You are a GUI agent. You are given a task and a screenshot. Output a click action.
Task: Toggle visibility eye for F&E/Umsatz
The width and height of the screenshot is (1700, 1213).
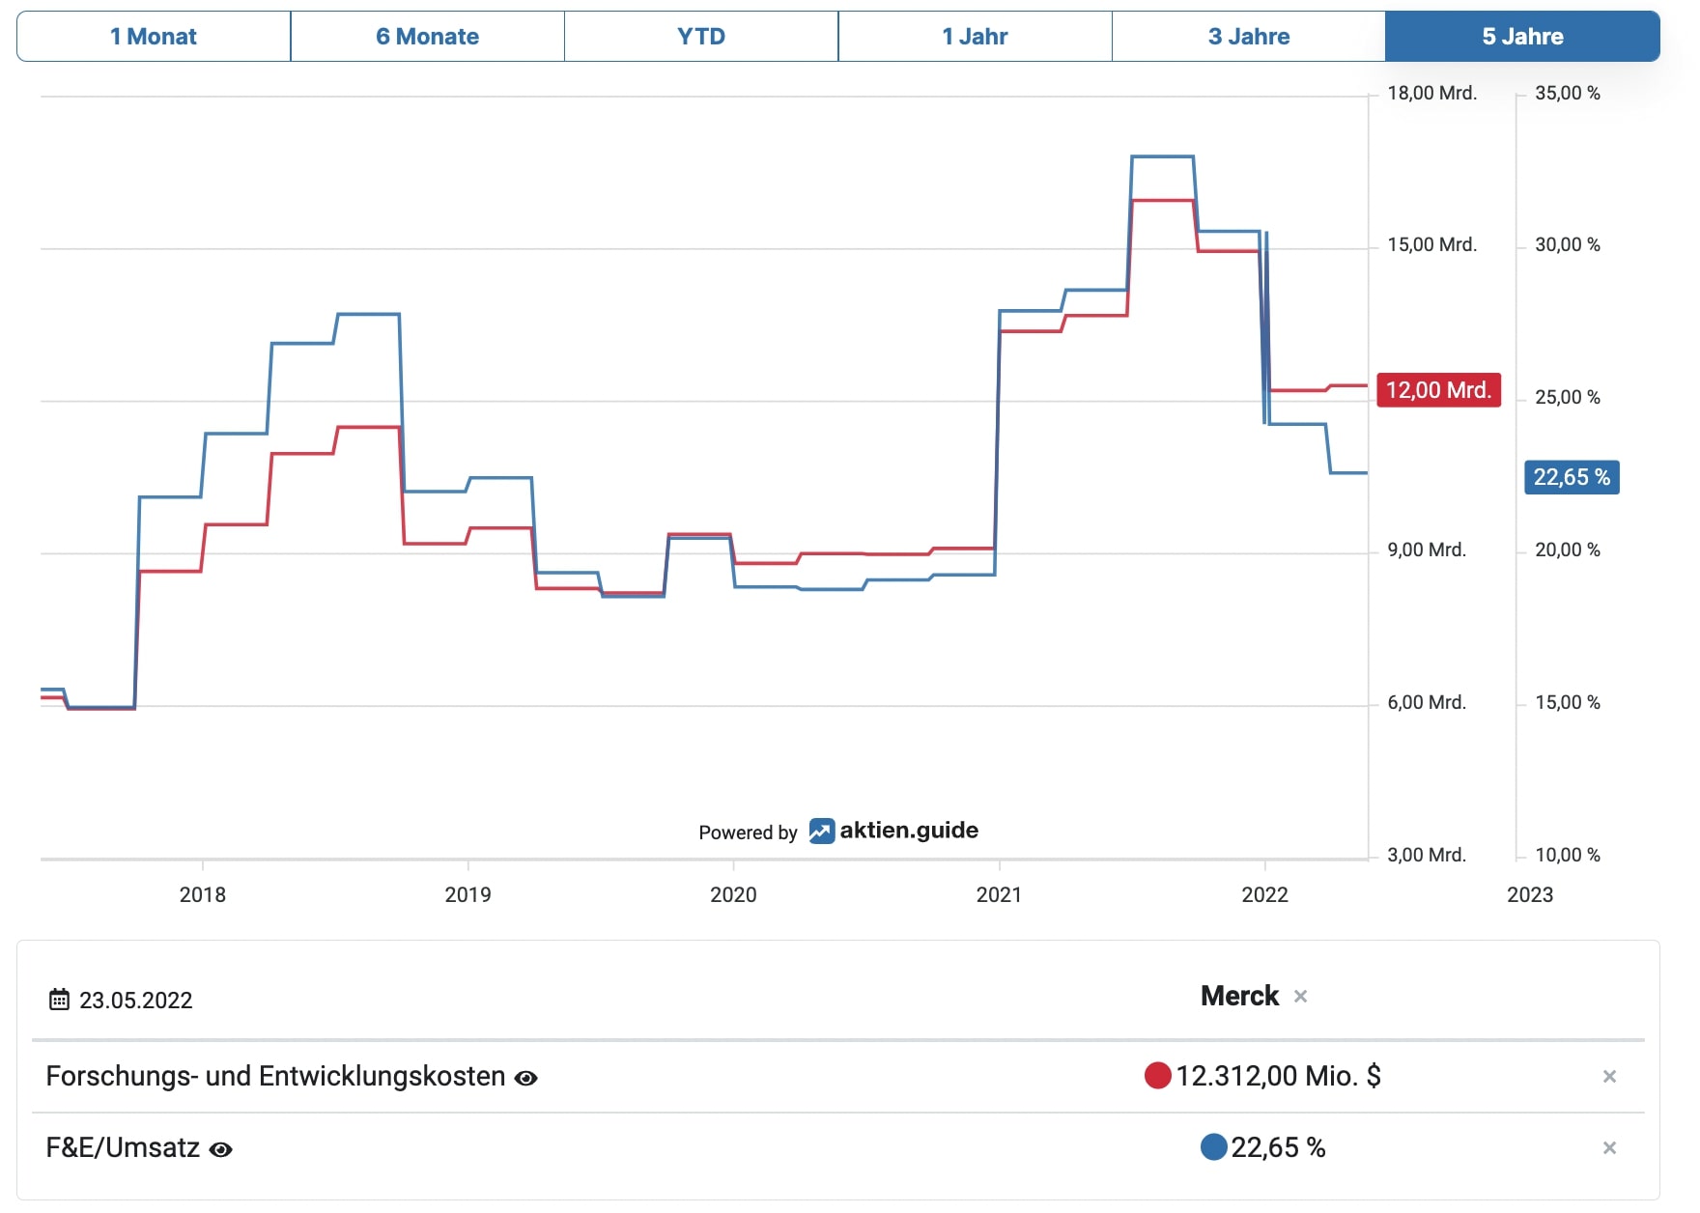[221, 1149]
